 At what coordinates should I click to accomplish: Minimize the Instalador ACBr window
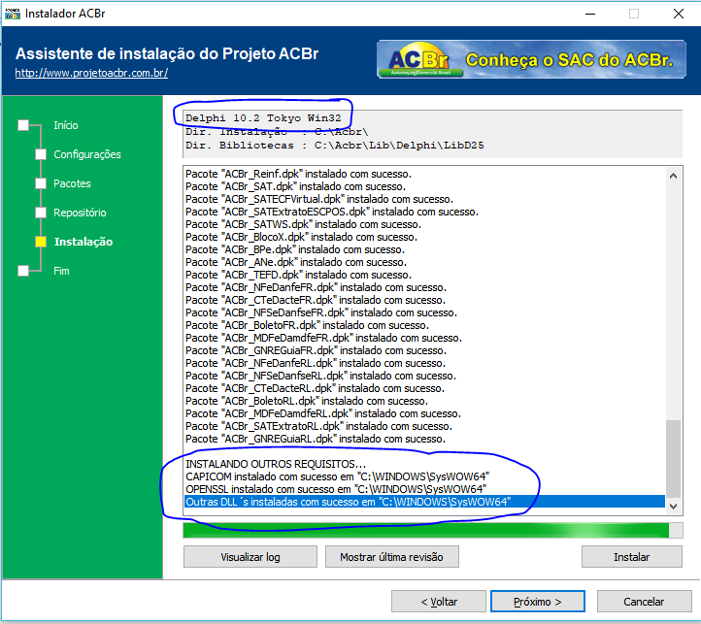pos(590,14)
